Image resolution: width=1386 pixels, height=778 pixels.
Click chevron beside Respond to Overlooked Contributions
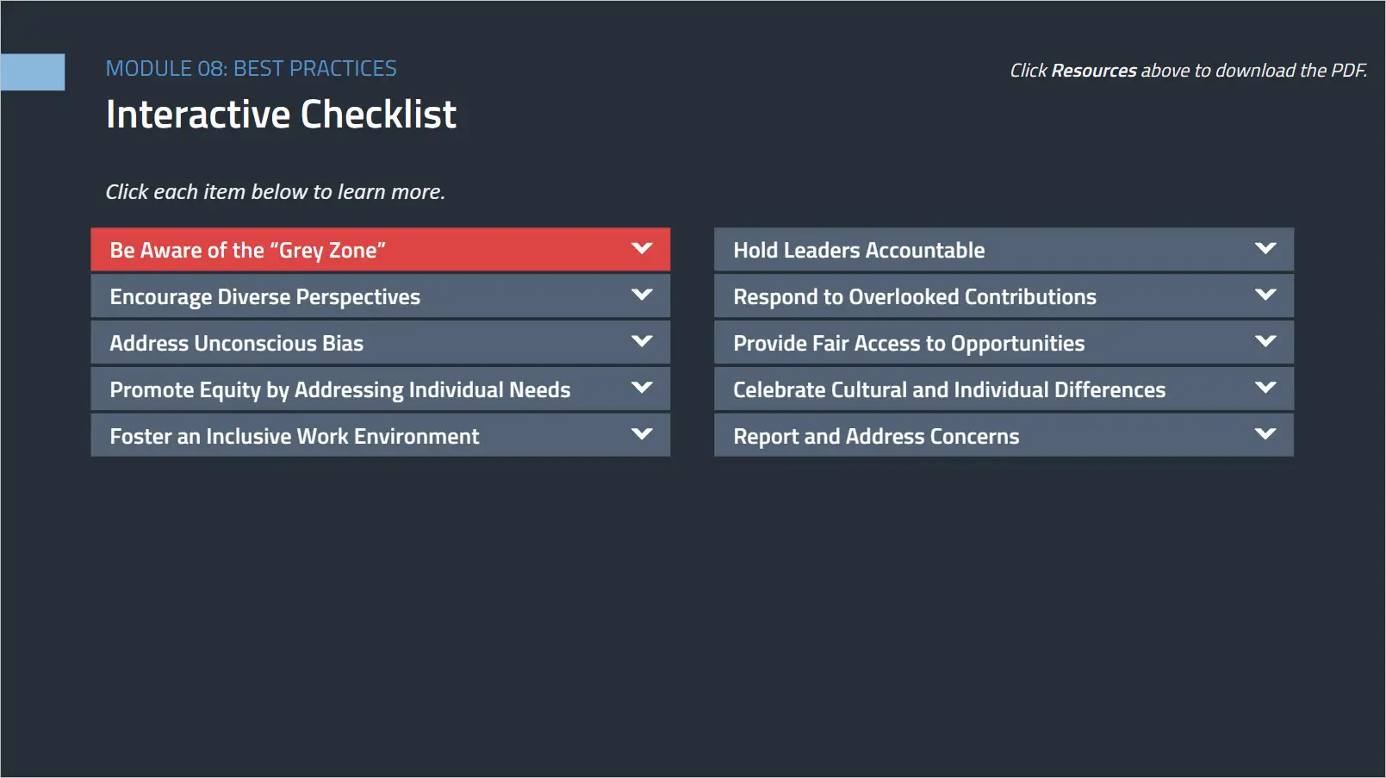point(1265,296)
